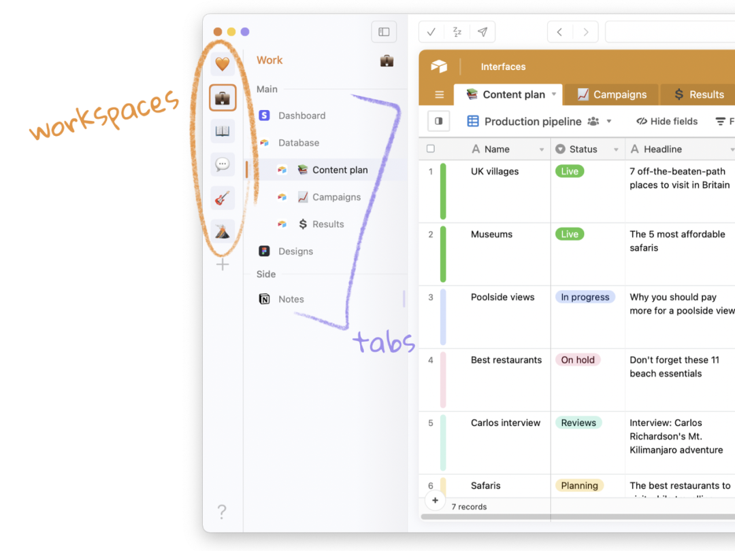Open the Airtable logo home icon
Viewport: 735px width, 551px height.
coord(439,67)
